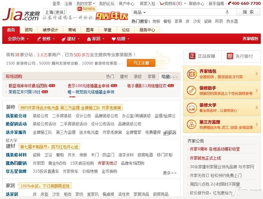Click the heart icon beside 结婚
The image size is (263, 199).
(x=113, y=39)
